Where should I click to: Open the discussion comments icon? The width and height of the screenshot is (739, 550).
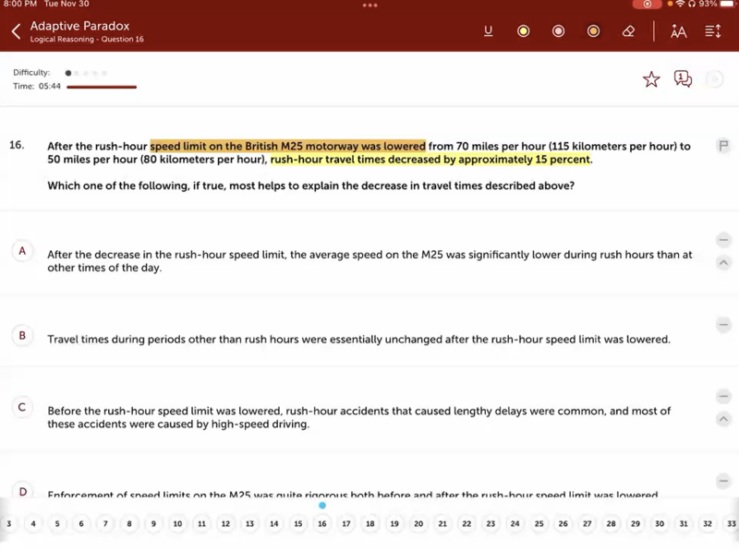click(x=683, y=79)
